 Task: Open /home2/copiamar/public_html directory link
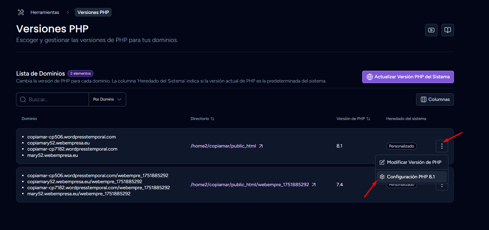[223, 146]
